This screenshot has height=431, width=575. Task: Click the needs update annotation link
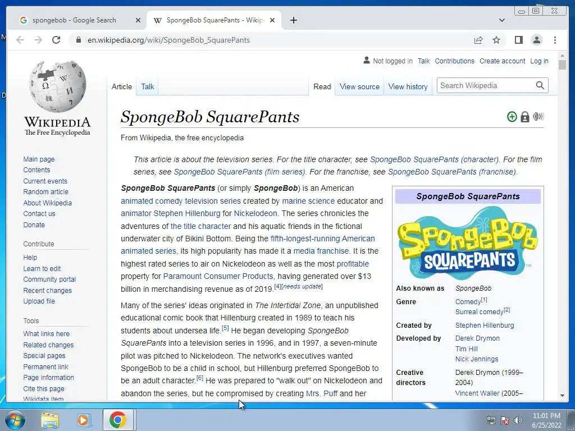click(302, 286)
